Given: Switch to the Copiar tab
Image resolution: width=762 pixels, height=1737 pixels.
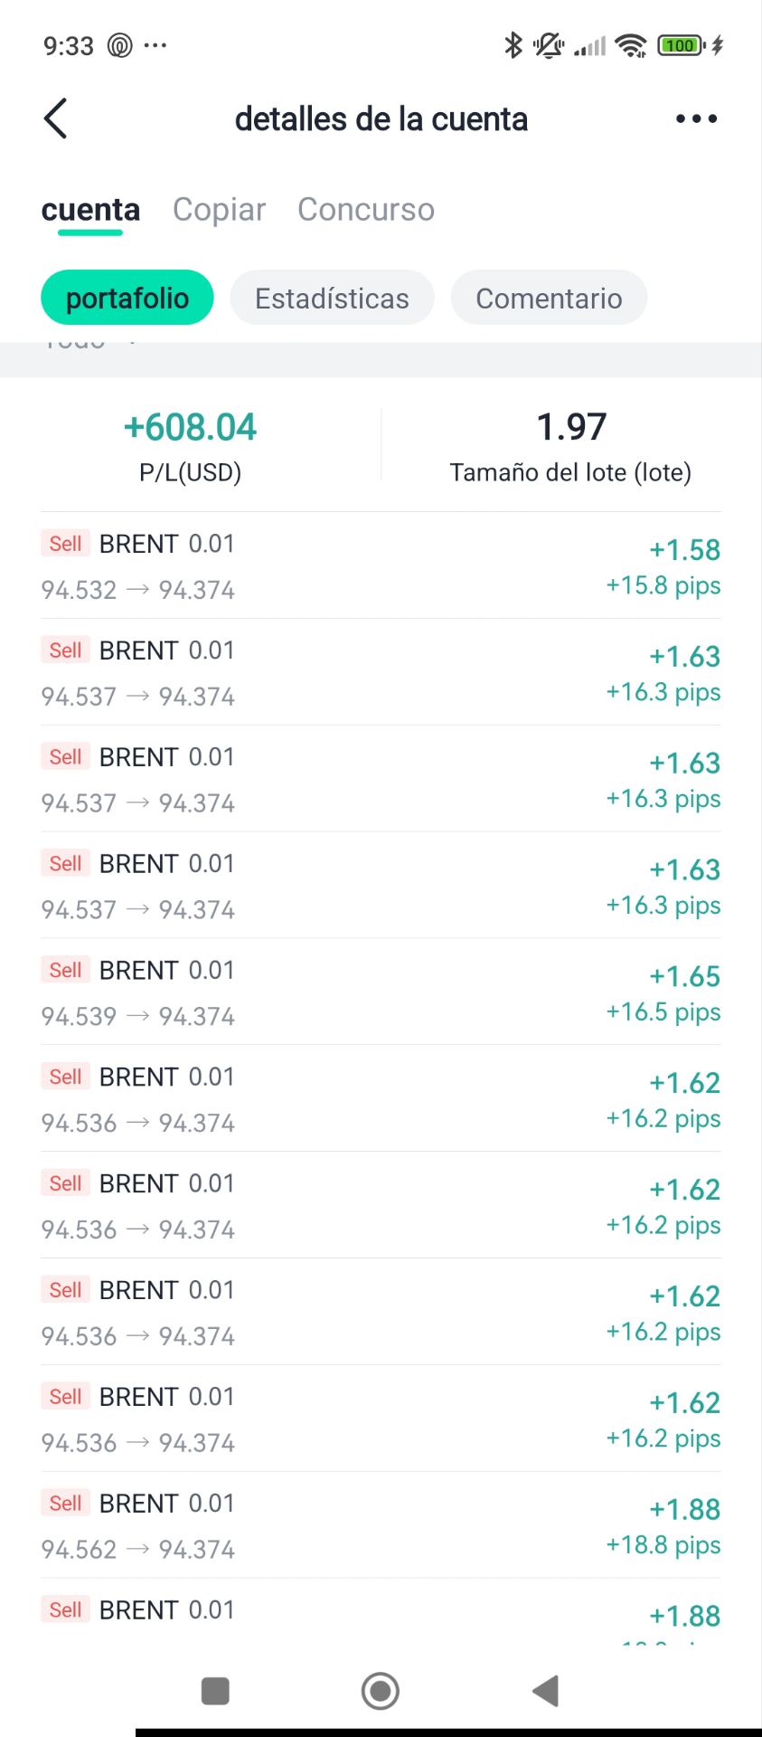Looking at the screenshot, I should 219,209.
